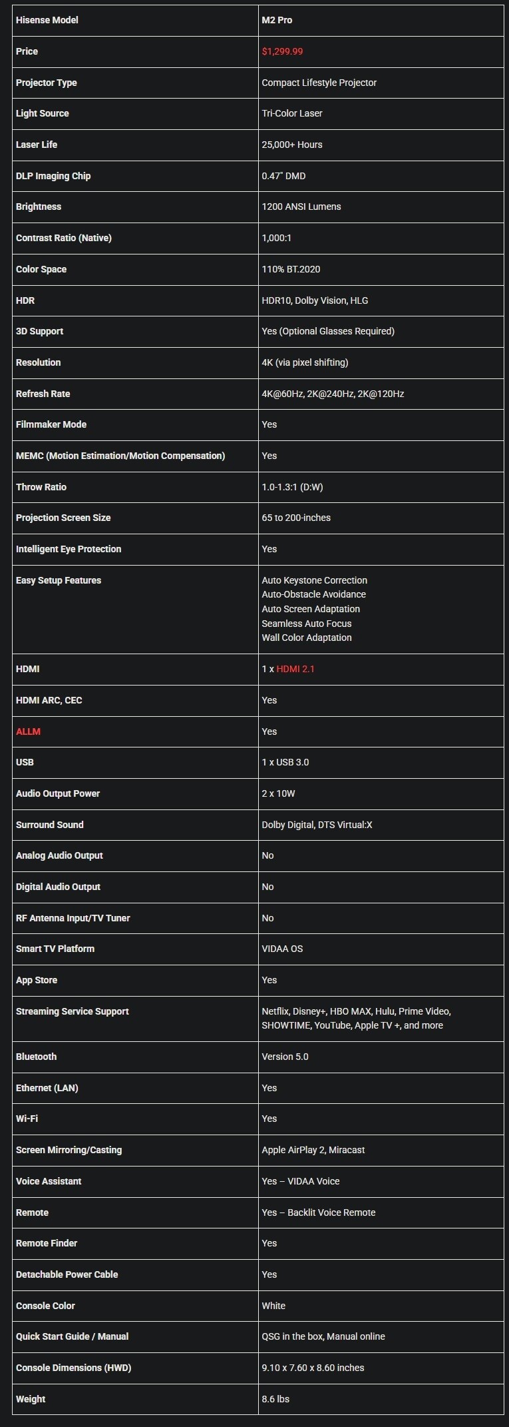Select the Wall Color Adaptation line
The image size is (509, 1427).
click(x=307, y=638)
